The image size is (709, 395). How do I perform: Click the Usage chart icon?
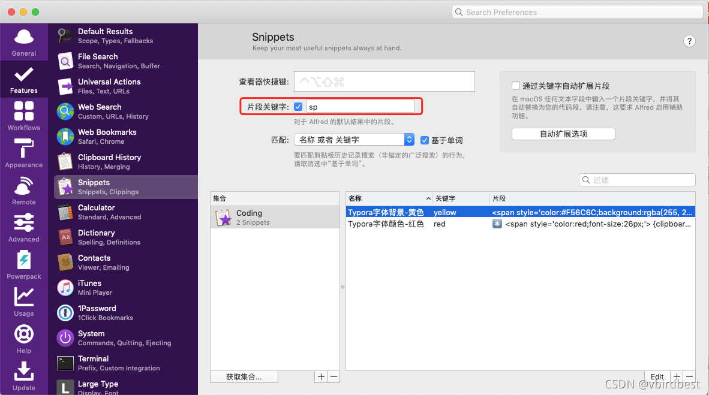(x=23, y=297)
